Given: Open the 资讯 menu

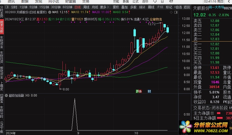Looking at the screenshot, I should point(11,1).
